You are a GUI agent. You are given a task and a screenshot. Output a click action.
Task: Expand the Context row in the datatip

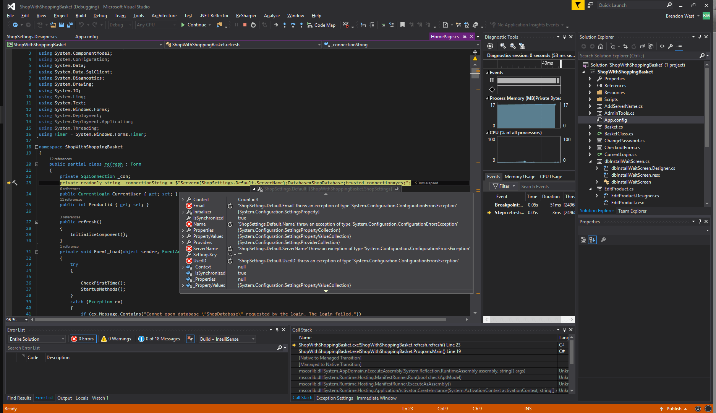click(x=183, y=200)
